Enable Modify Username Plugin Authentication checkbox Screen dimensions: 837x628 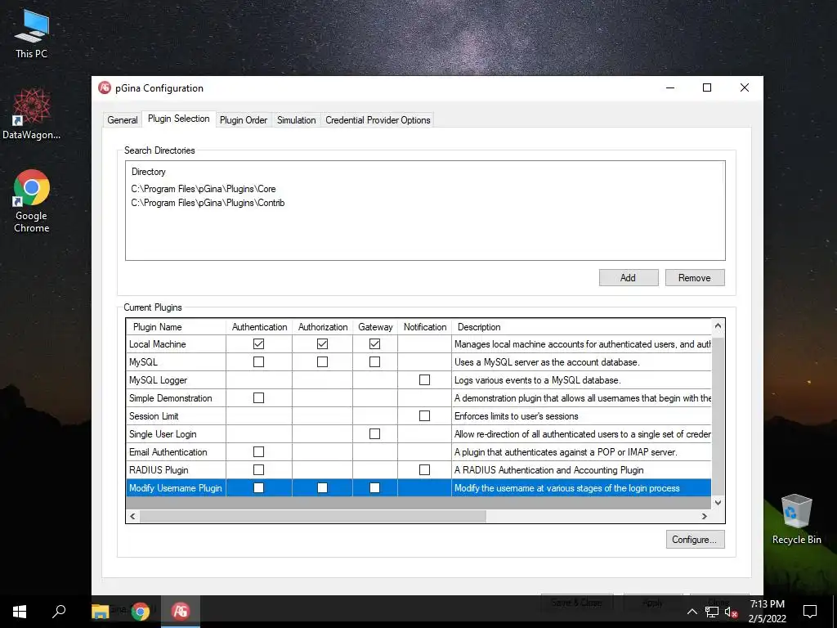258,487
